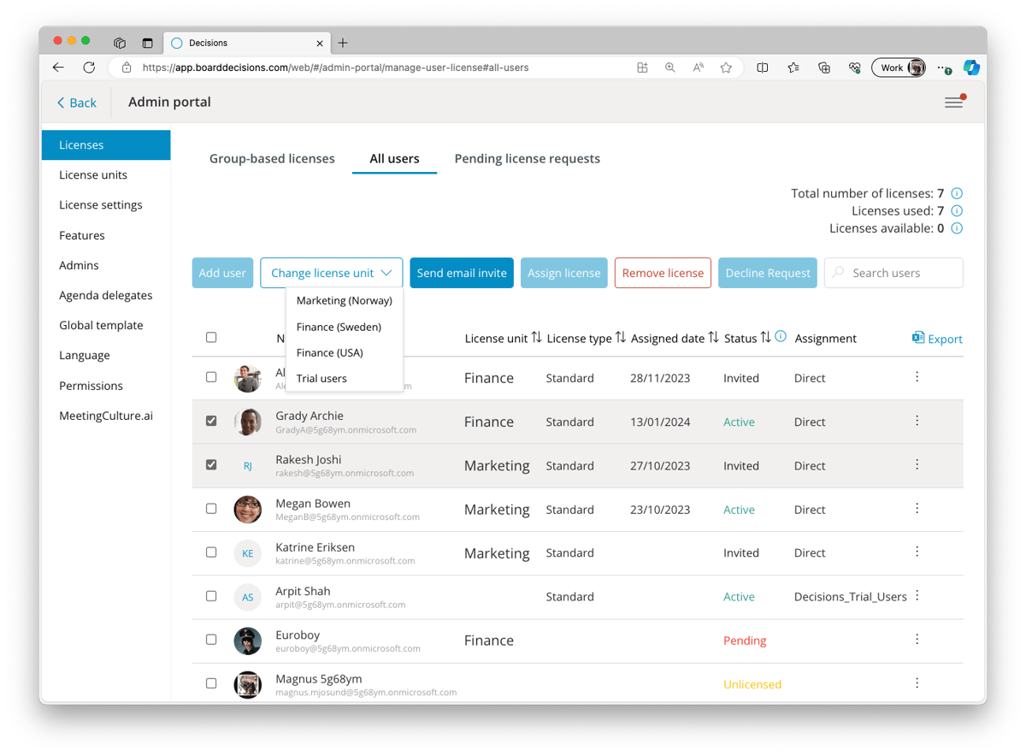Choose Finance (Sweden) from dropdown list
This screenshot has height=756, width=1026.
(x=339, y=327)
